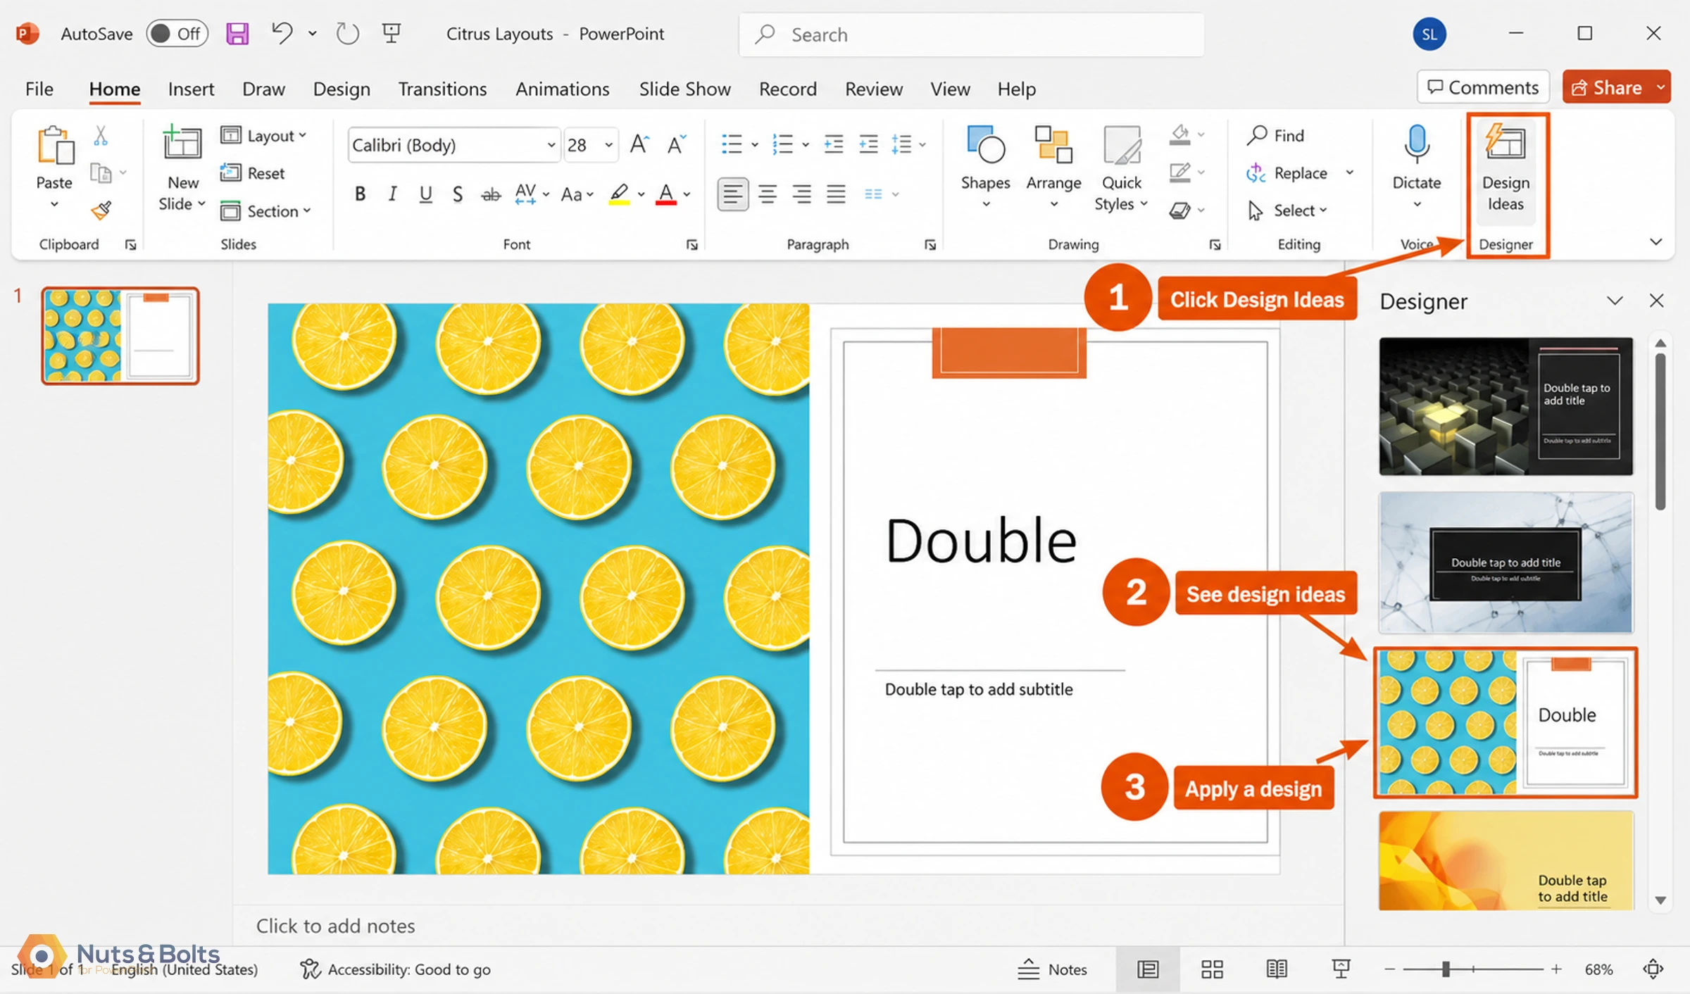This screenshot has height=994, width=1690.
Task: Click the Share button
Action: [1606, 87]
